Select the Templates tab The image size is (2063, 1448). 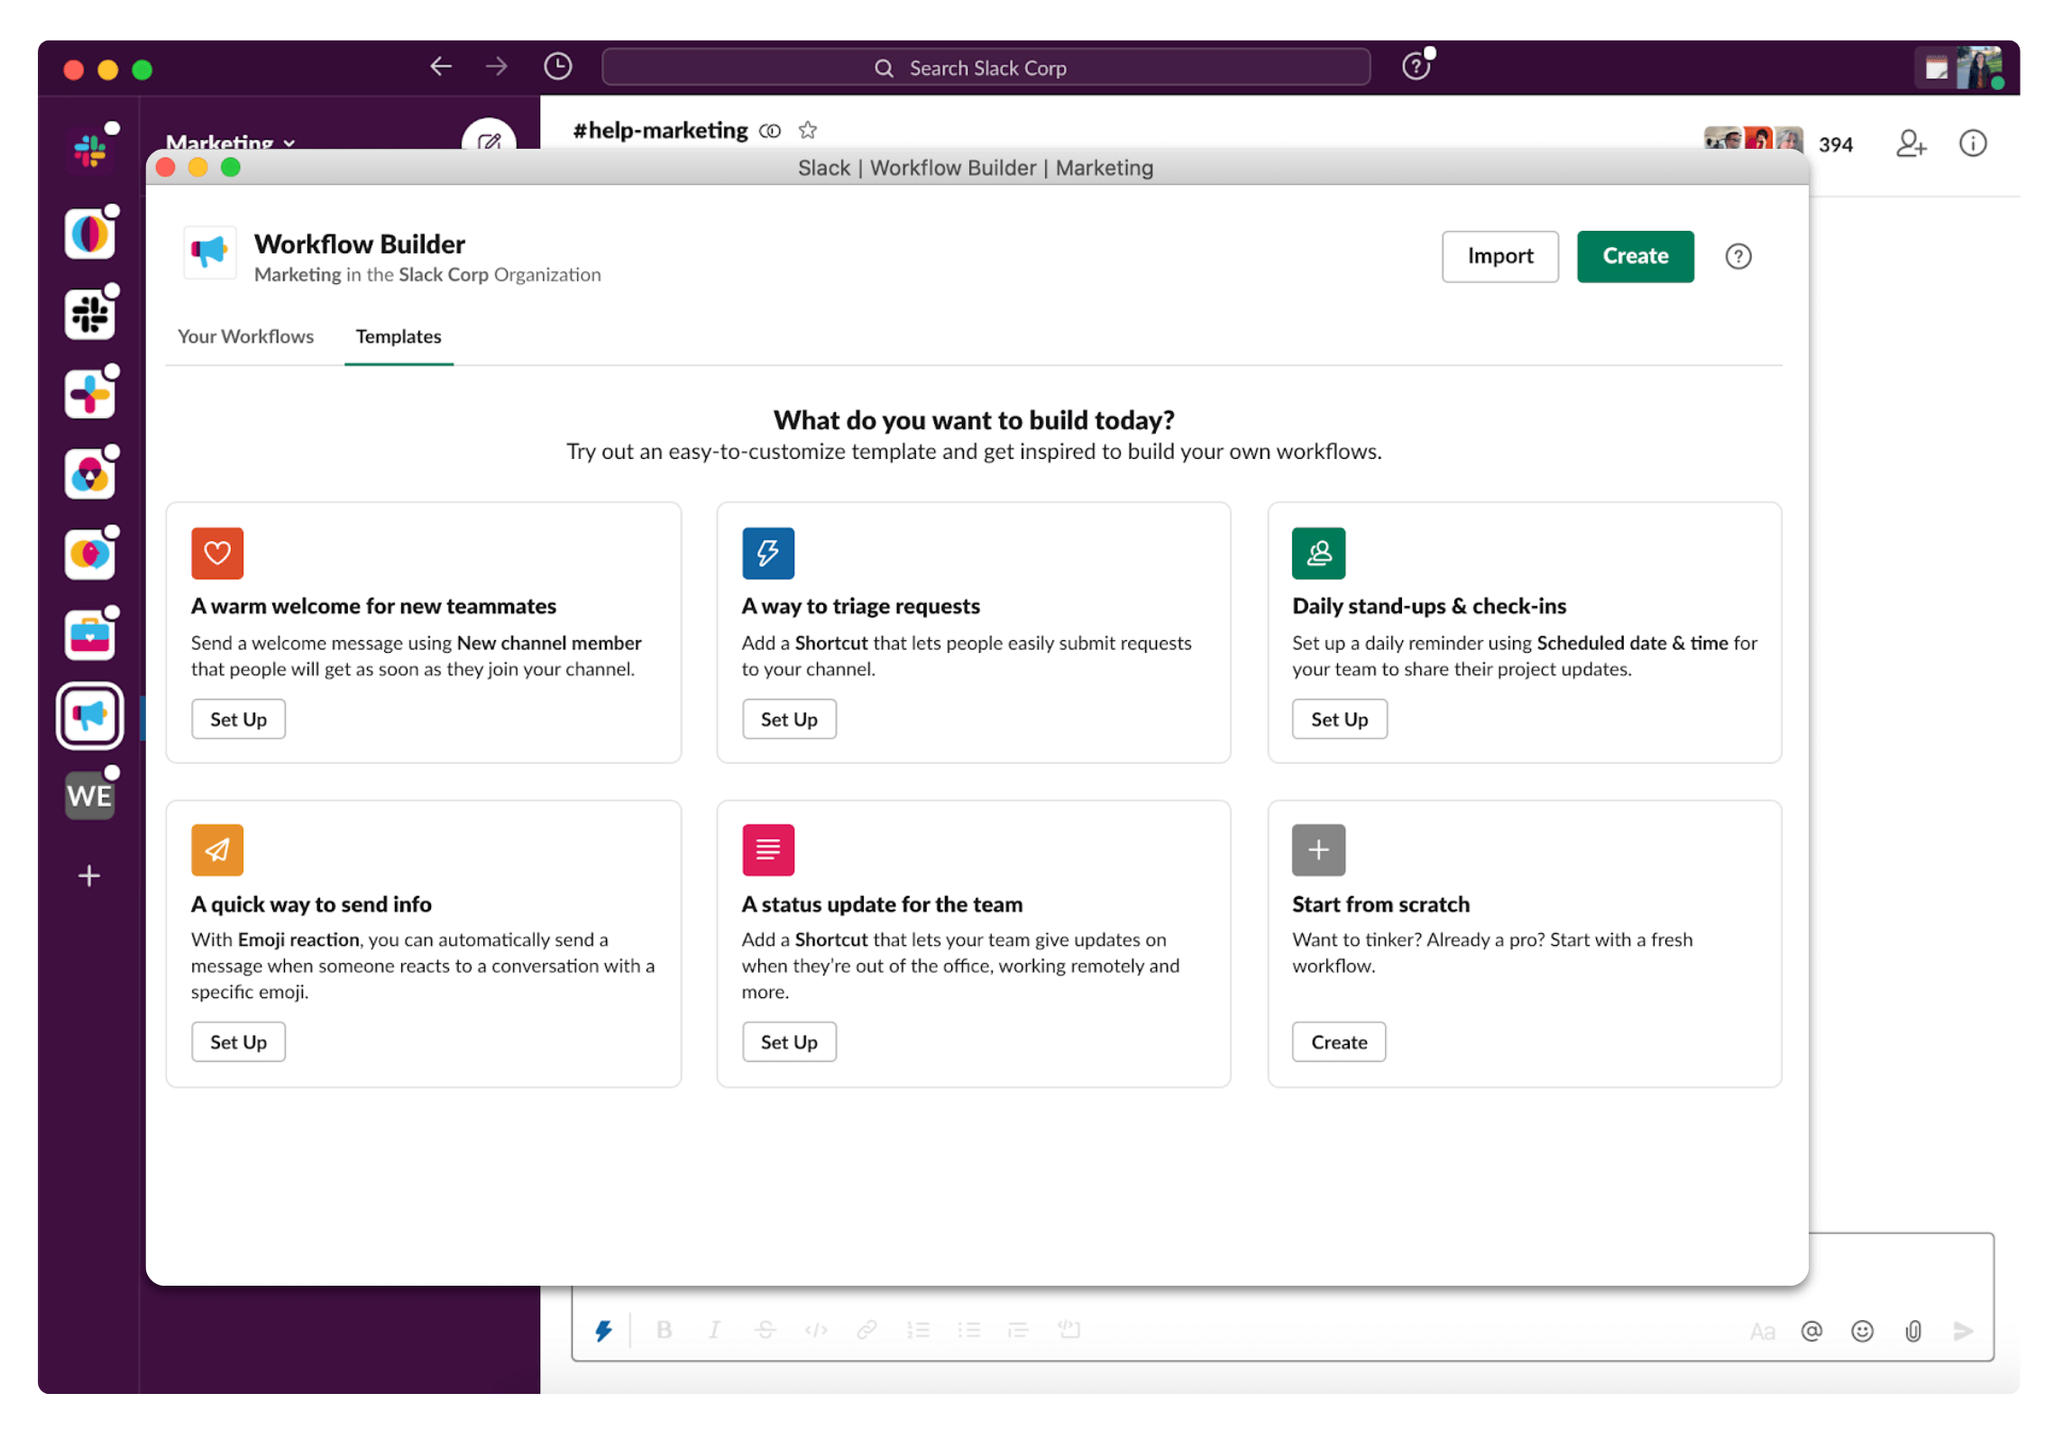pos(399,336)
